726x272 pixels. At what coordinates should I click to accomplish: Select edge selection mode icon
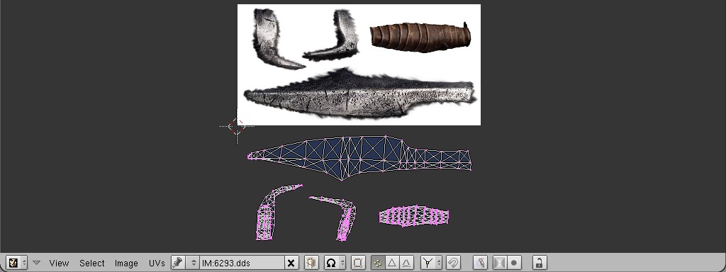tap(391, 263)
